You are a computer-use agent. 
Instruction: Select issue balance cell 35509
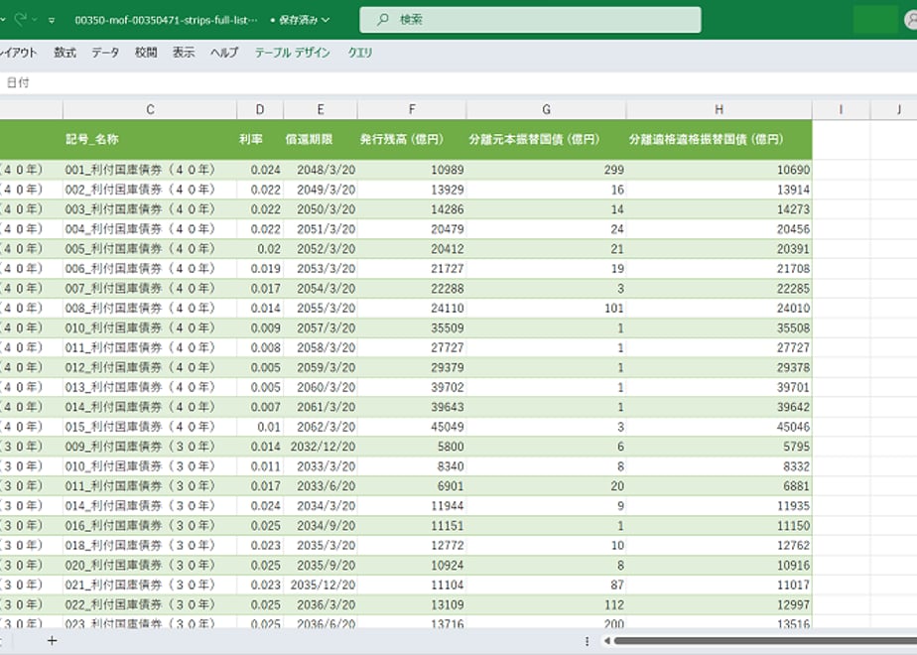412,327
